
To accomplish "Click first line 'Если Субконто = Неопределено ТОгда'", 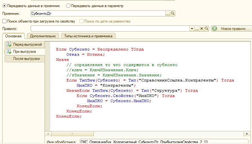I will click(x=100, y=49).
